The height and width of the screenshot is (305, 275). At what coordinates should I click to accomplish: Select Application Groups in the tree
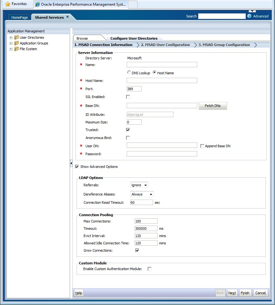pos(34,43)
